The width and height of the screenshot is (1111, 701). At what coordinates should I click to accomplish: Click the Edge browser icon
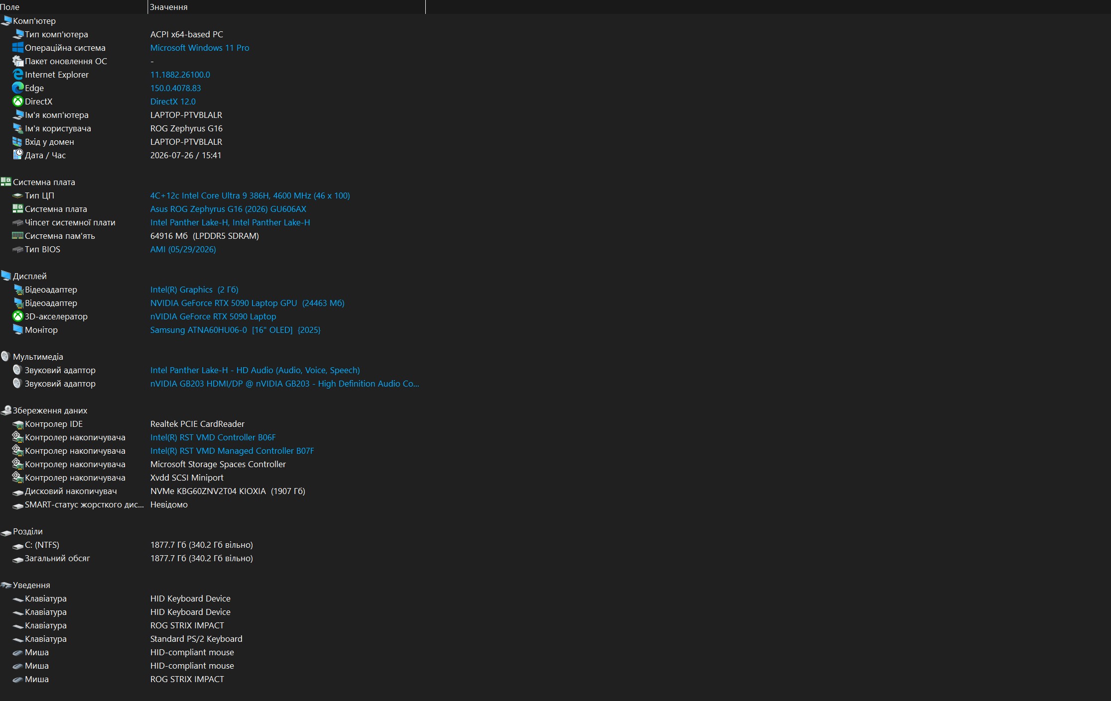click(x=17, y=88)
